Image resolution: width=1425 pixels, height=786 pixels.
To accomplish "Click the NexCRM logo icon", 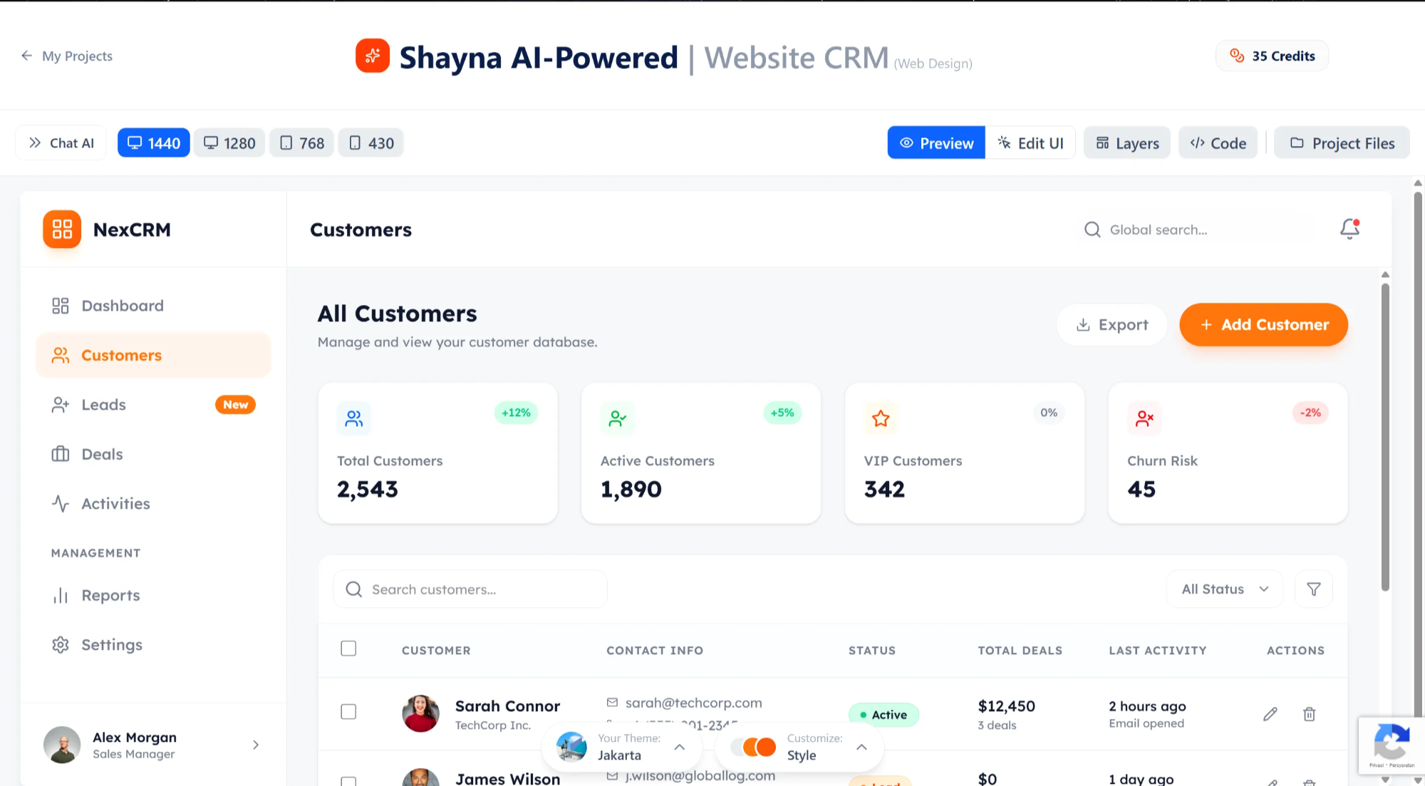I will pos(62,229).
